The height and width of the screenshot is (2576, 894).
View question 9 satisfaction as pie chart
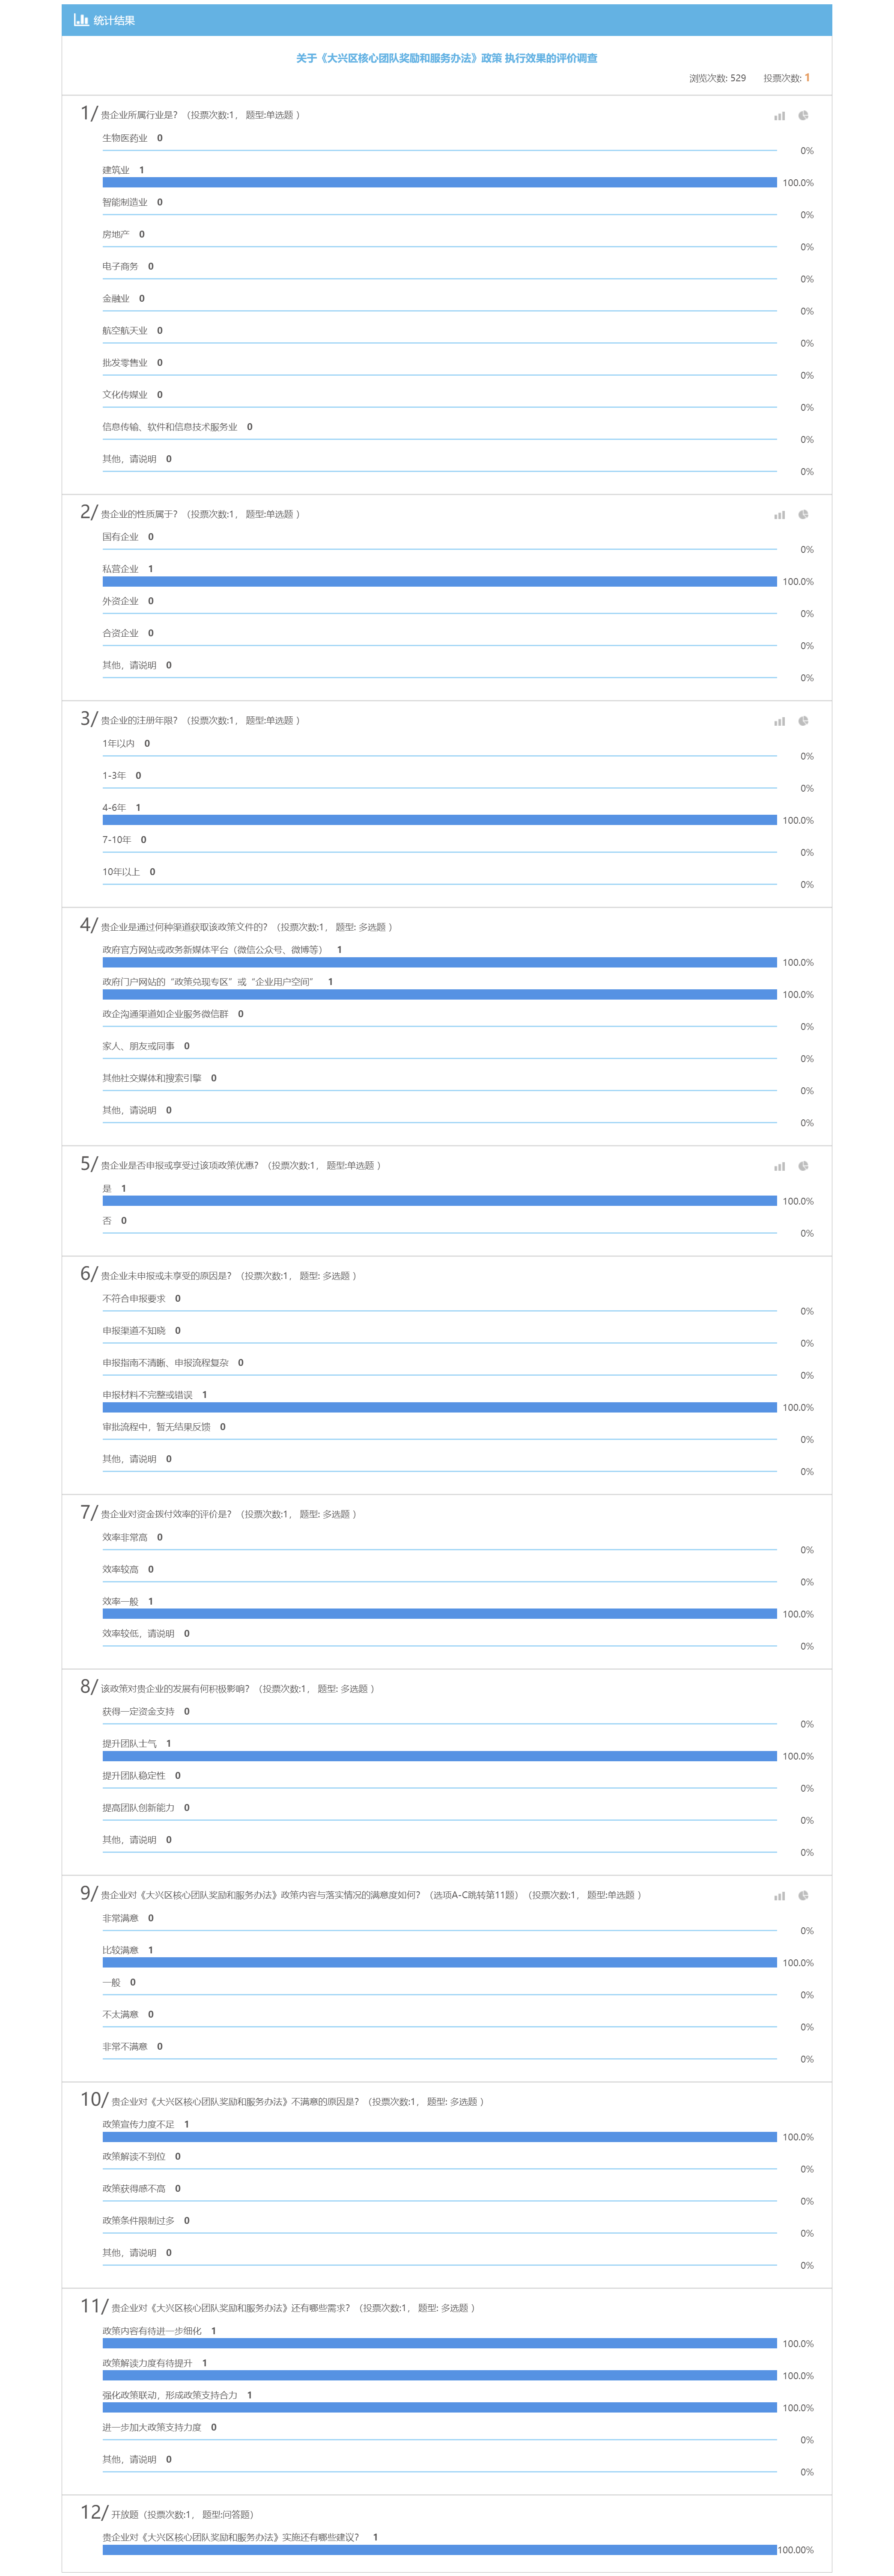803,1896
